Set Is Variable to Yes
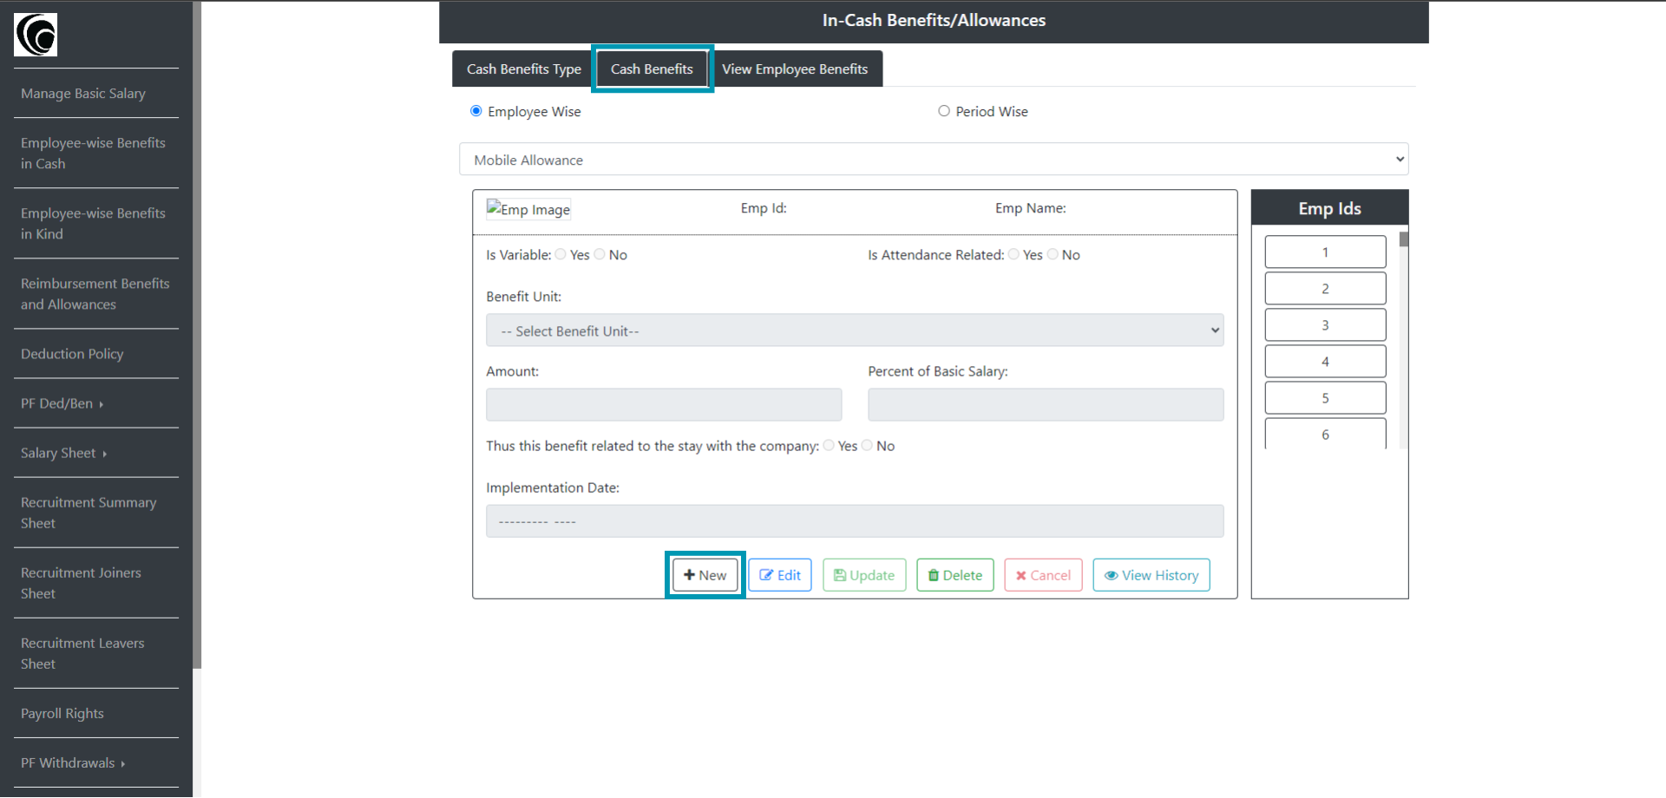This screenshot has height=798, width=1666. coord(561,254)
